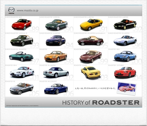147x126 pixels.
Task: Select the red 2004 Roadster 1.8 Turbo
Action: click(x=125, y=72)
